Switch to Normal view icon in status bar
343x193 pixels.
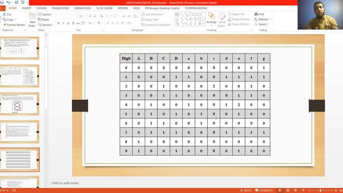(280, 191)
